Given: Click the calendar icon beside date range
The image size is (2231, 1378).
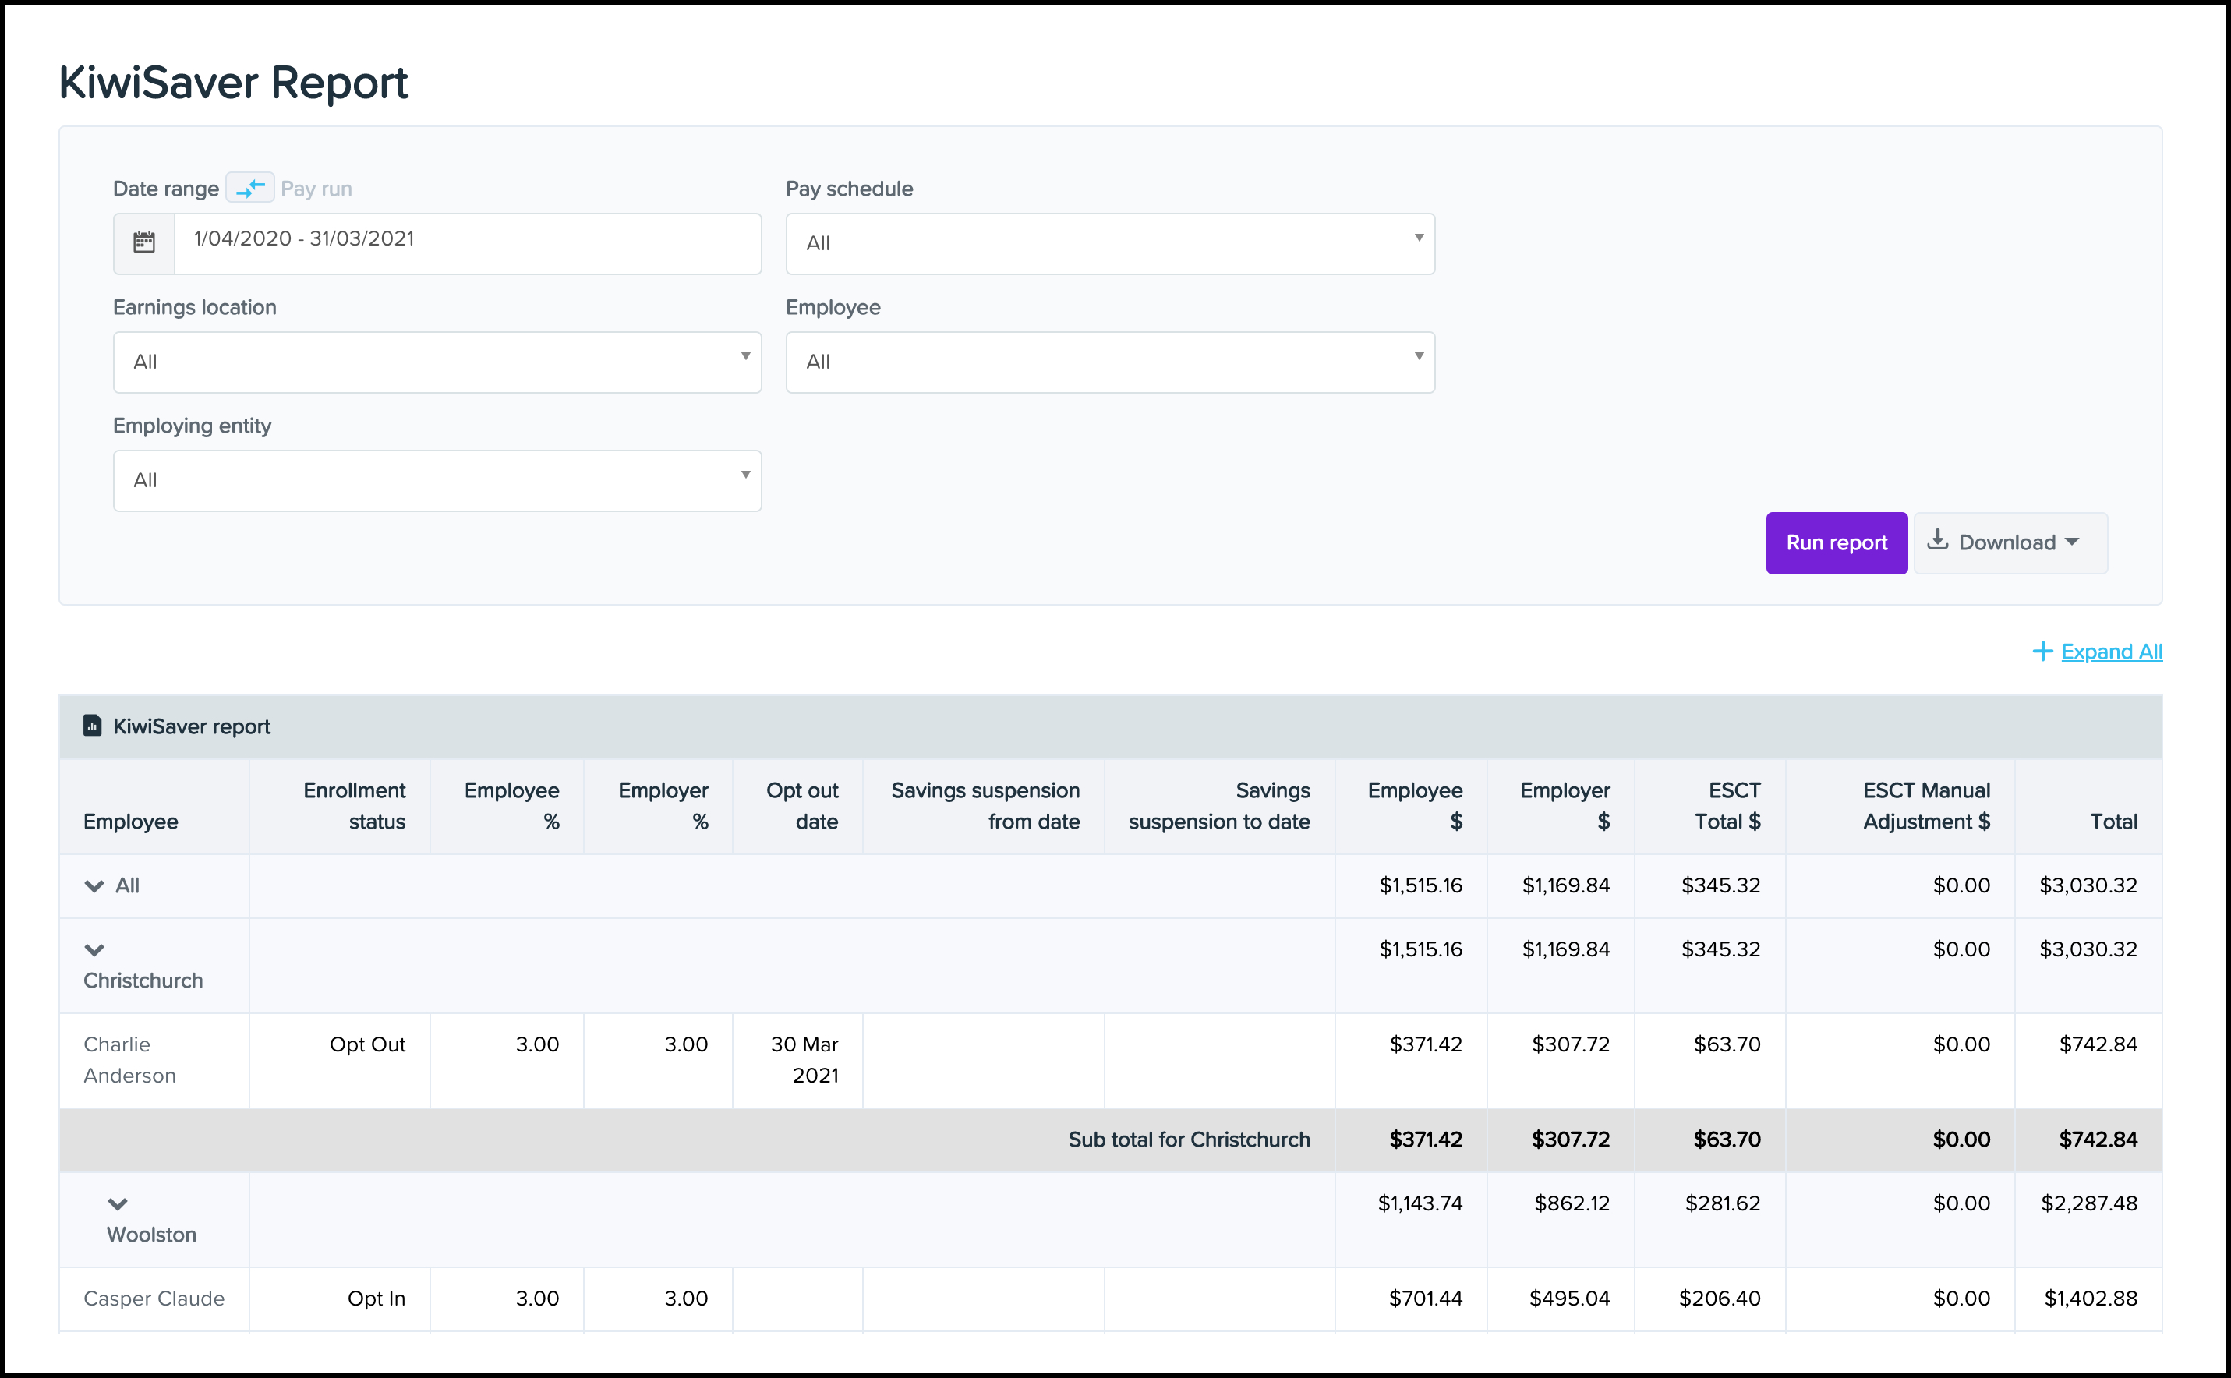Looking at the screenshot, I should coord(144,242).
